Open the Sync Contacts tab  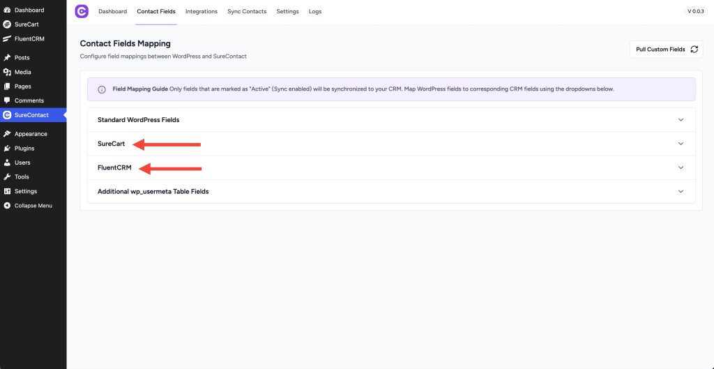(247, 12)
